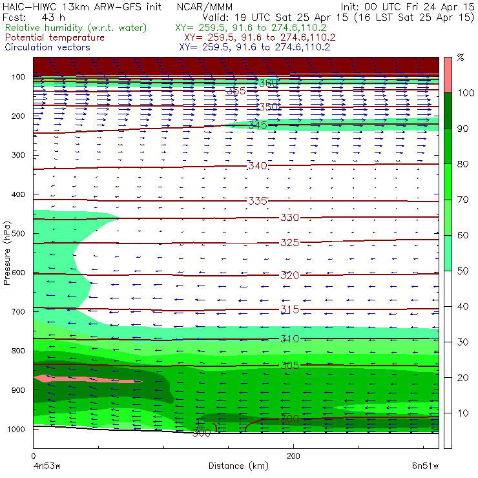Image resolution: width=478 pixels, height=478 pixels.
Task: Click the 330 contour label
Action: click(289, 217)
